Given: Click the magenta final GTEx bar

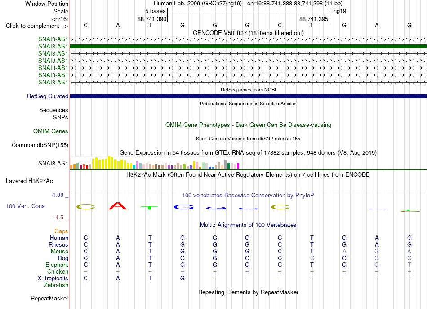Looking at the screenshot, I should click(x=238, y=166).
